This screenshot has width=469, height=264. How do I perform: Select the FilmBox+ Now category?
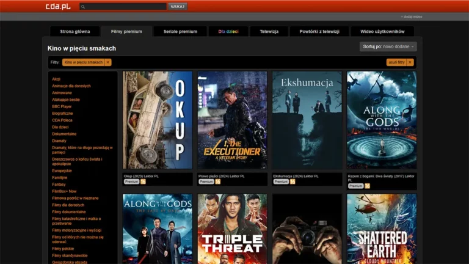pyautogui.click(x=64, y=191)
